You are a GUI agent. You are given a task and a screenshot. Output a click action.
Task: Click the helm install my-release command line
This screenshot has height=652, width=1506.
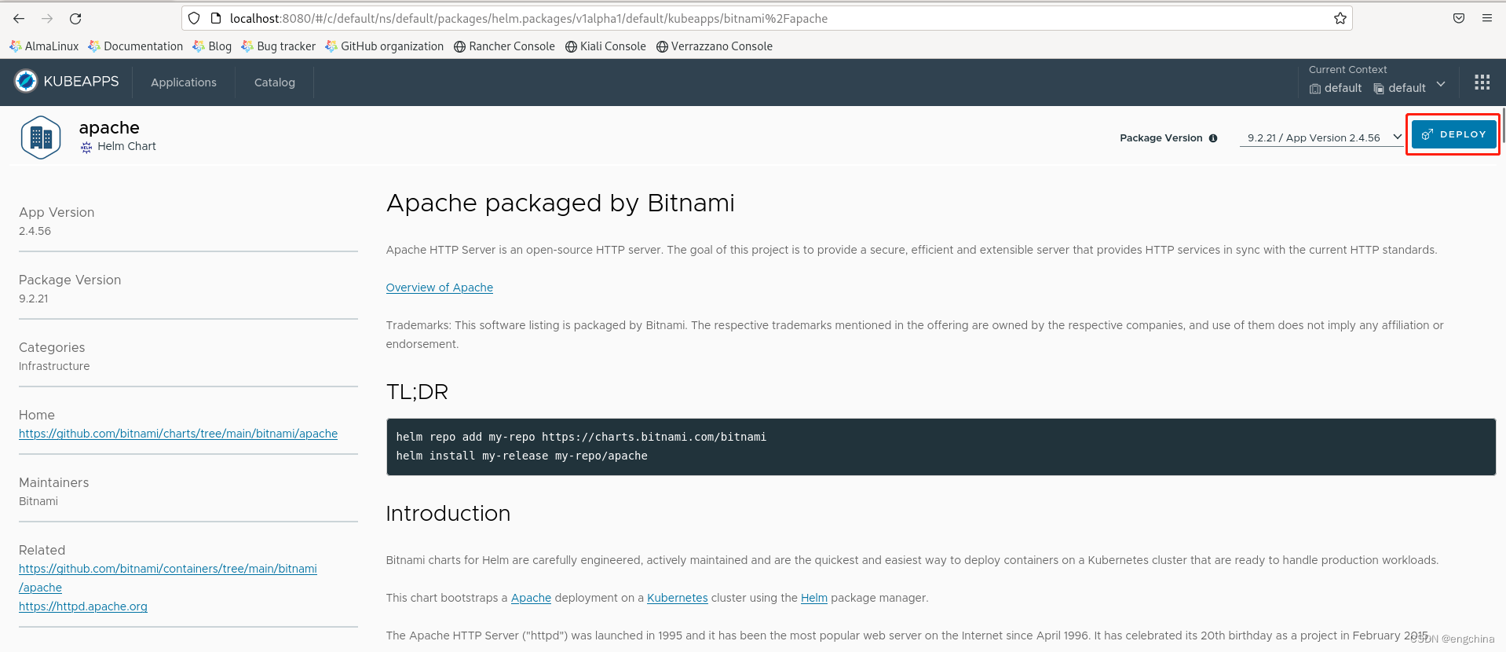coord(522,456)
